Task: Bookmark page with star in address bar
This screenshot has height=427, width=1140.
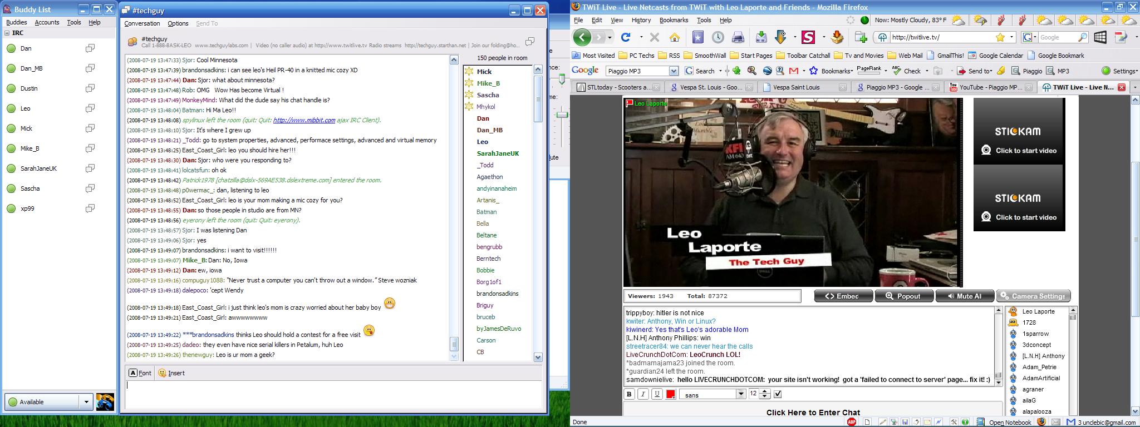Action: pyautogui.click(x=1000, y=37)
